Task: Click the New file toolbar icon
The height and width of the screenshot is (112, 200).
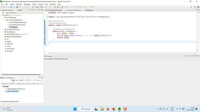Action: (2, 7)
